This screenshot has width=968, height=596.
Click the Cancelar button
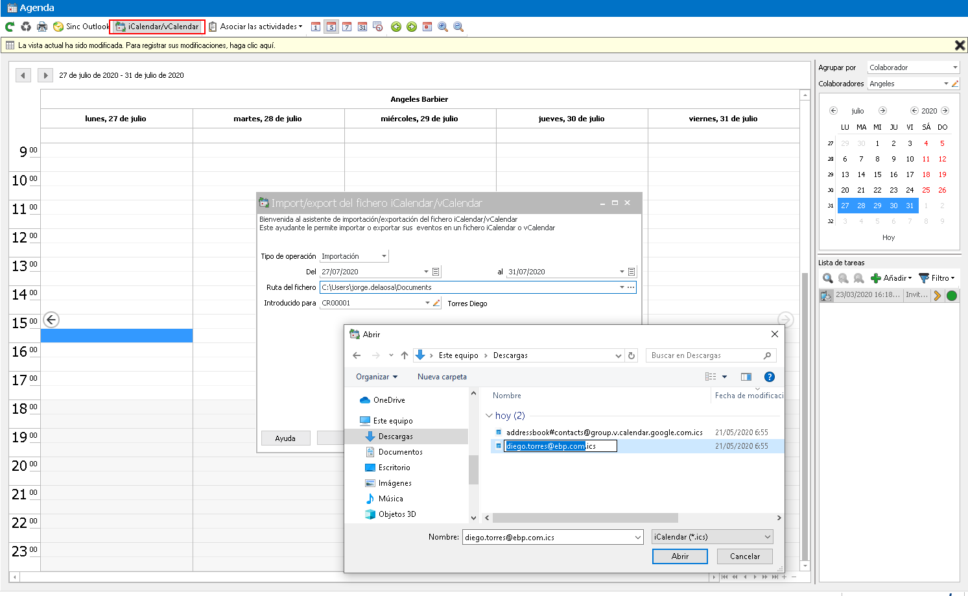tap(745, 556)
